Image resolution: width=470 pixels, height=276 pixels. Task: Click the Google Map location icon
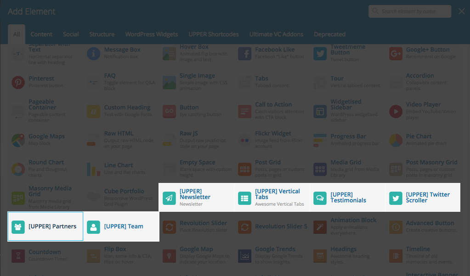pos(169,256)
